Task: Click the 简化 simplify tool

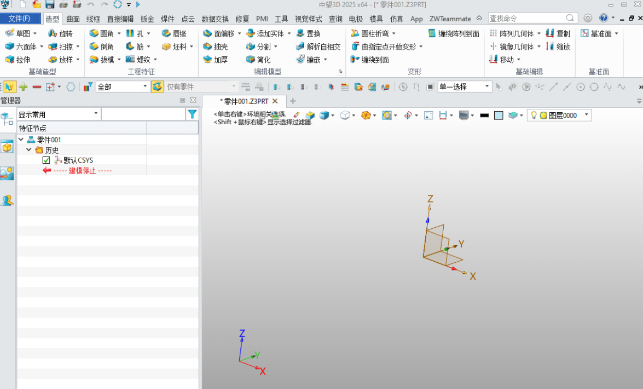Action: tap(258, 59)
